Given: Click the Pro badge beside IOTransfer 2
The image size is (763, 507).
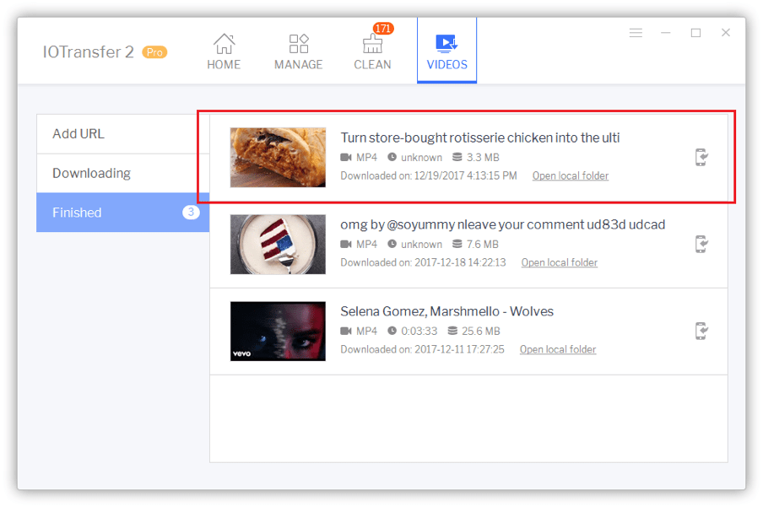Looking at the screenshot, I should coord(154,52).
